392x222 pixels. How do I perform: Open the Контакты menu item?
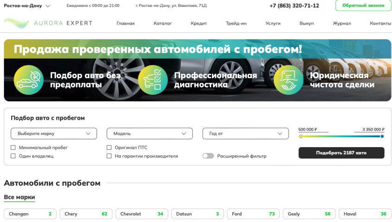[x=380, y=24]
